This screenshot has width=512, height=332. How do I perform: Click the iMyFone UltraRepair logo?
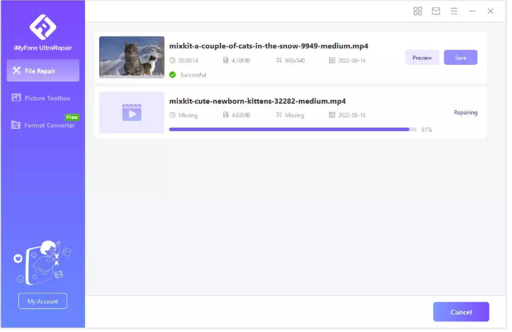(43, 27)
